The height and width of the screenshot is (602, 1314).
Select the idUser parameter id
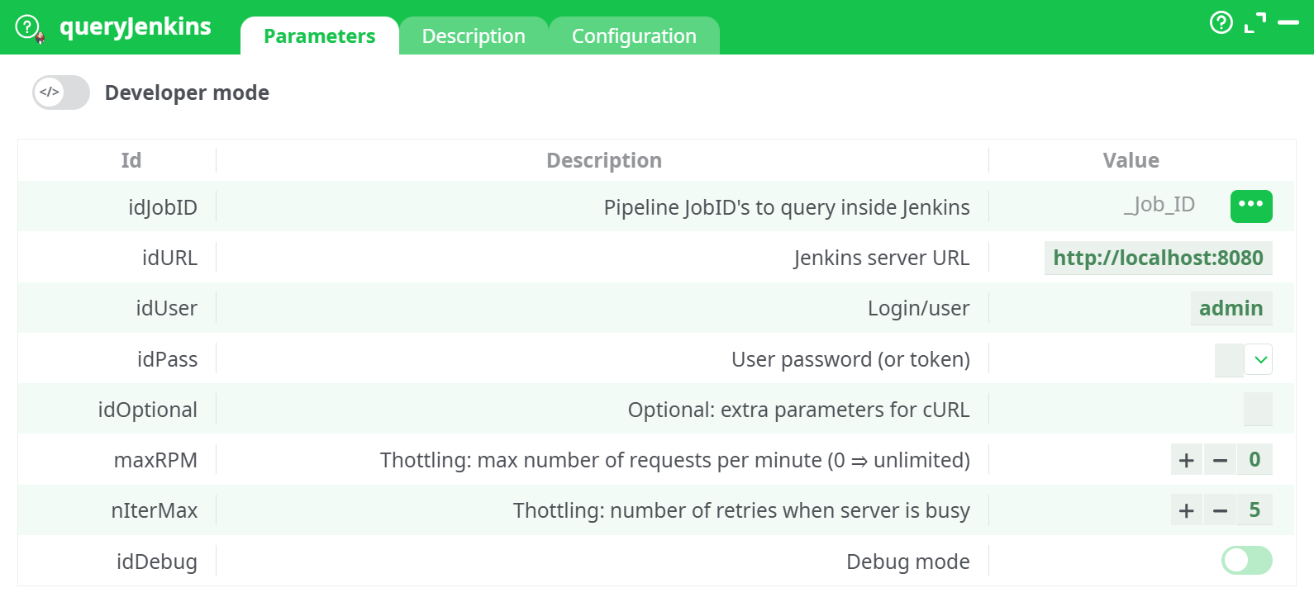point(166,308)
